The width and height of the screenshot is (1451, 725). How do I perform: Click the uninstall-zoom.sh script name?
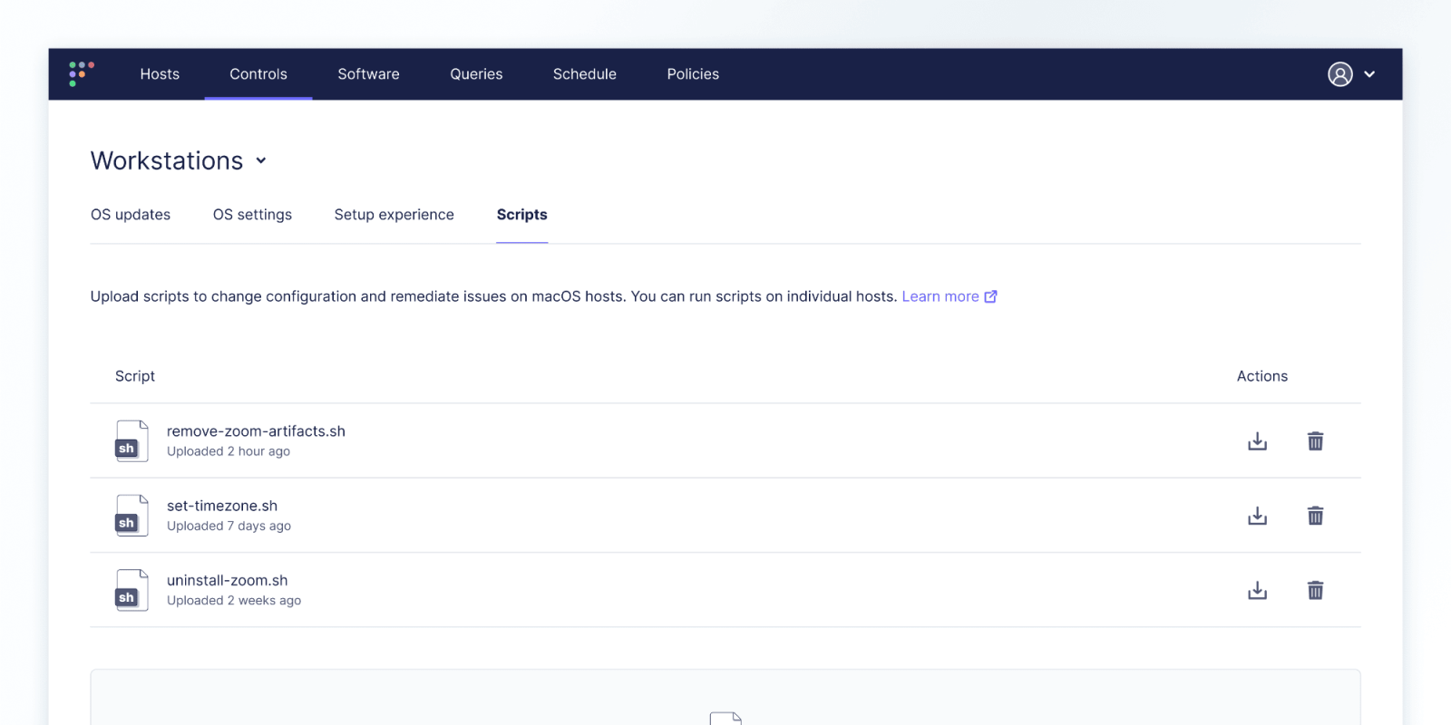tap(227, 580)
